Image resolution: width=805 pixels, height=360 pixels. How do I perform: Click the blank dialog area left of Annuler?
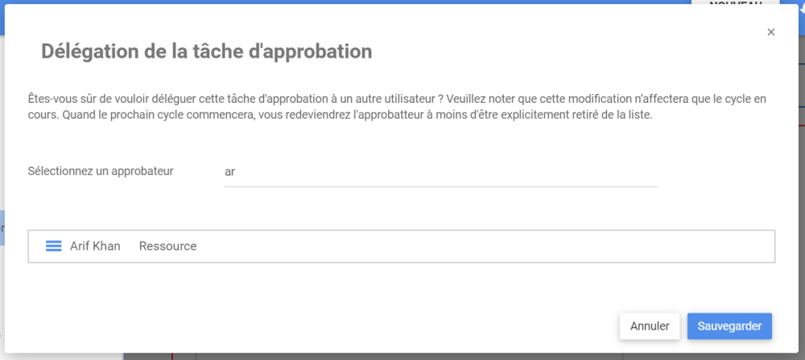point(322,326)
